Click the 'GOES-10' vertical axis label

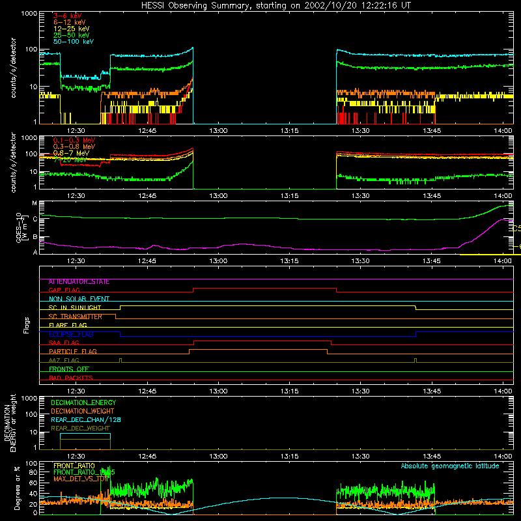[x=19, y=227]
